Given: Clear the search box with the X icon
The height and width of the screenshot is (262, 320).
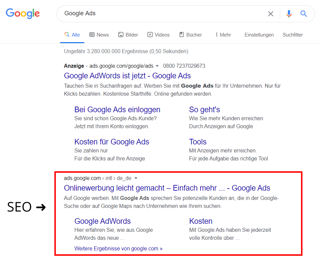Looking at the screenshot, I should tap(271, 14).
